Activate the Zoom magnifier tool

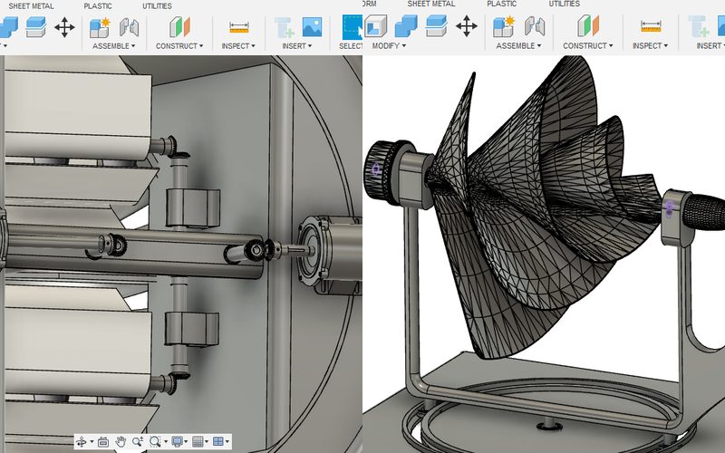(x=138, y=442)
